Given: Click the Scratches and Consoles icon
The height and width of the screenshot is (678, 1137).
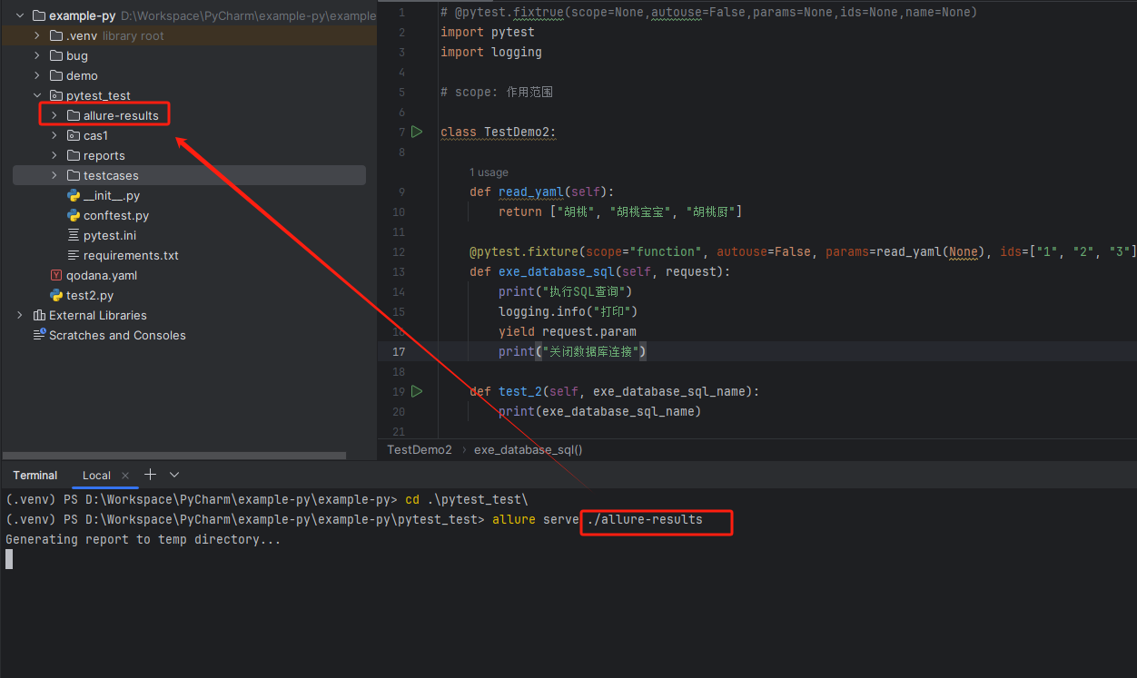Looking at the screenshot, I should pyautogui.click(x=39, y=335).
